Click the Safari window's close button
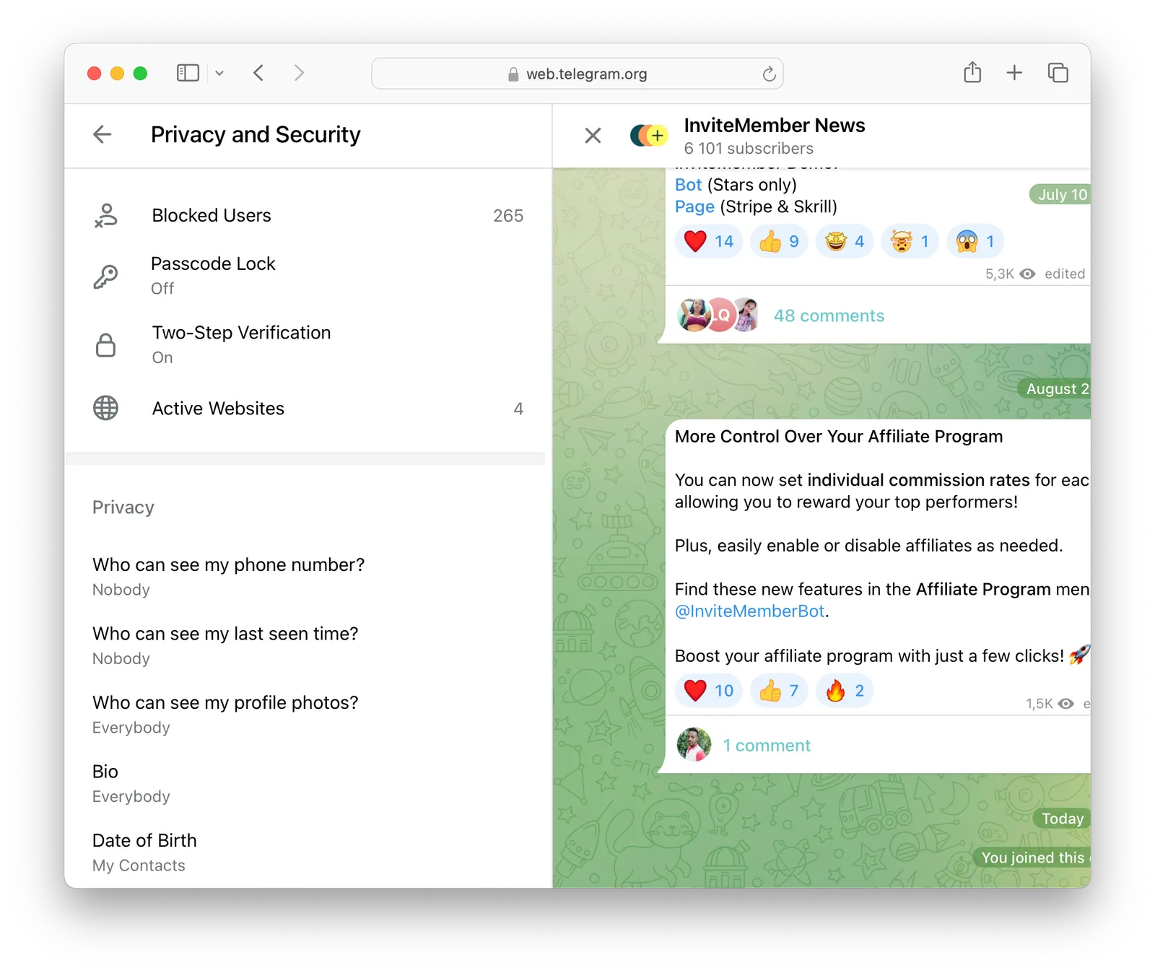 pos(94,73)
